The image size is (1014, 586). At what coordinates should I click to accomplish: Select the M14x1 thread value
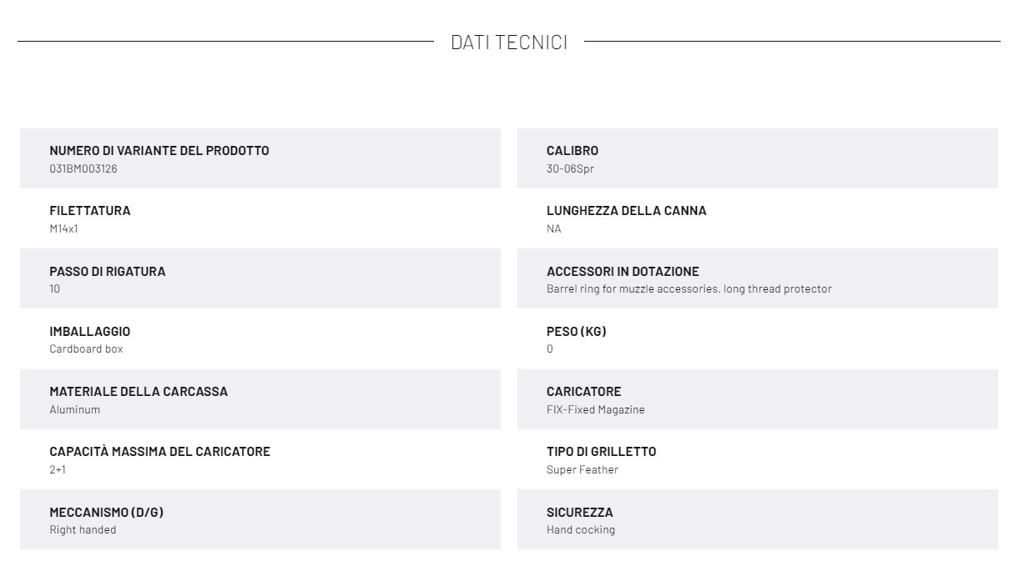click(x=63, y=228)
